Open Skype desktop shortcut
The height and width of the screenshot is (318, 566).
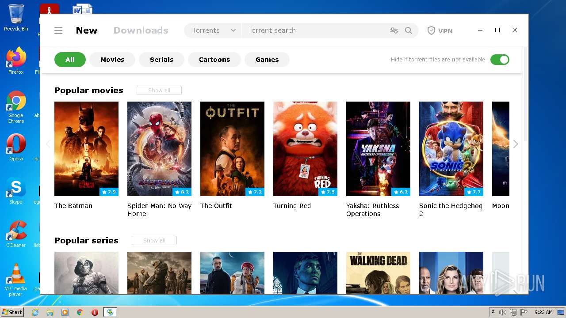(x=16, y=191)
